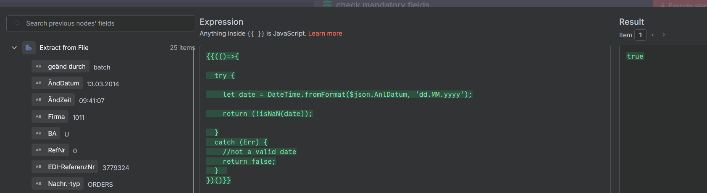
Task: Select the ÄndZeit field pill
Action: [53, 100]
